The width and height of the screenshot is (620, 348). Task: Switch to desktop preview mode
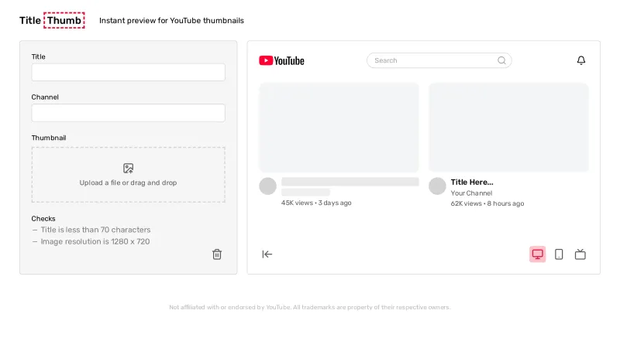coord(537,254)
